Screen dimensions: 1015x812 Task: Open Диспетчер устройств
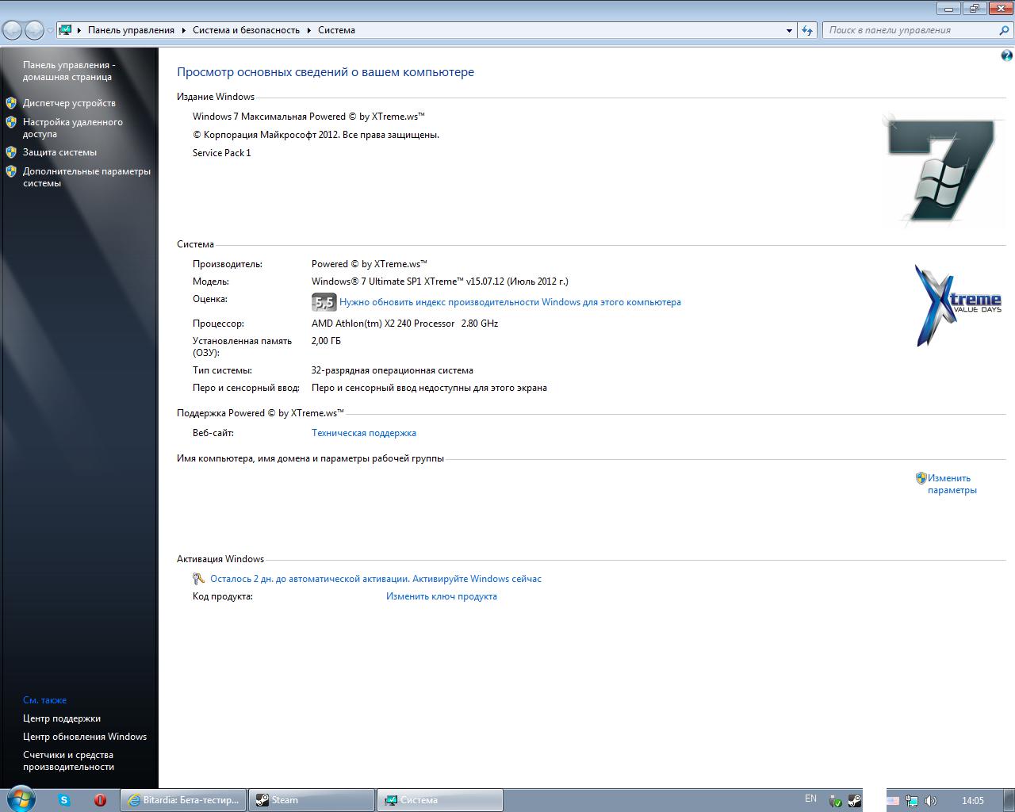click(69, 103)
